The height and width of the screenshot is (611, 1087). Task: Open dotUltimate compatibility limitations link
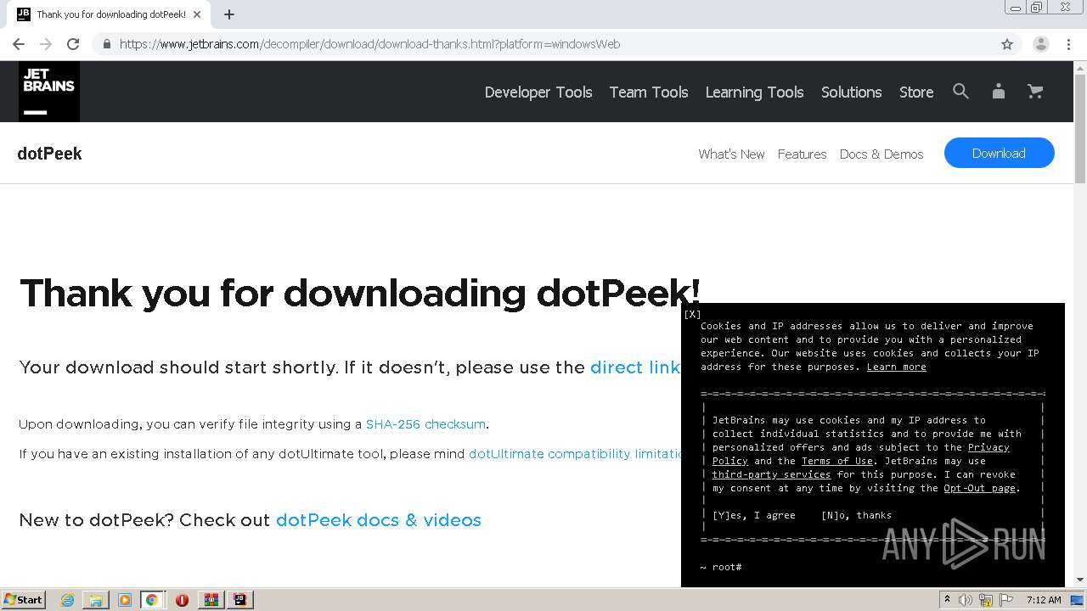(576, 454)
